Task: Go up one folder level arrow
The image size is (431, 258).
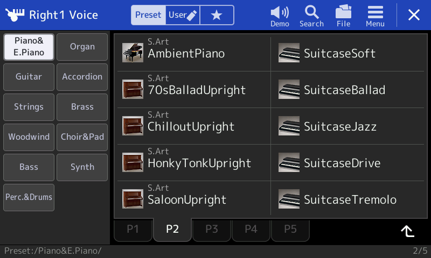Action: click(408, 231)
